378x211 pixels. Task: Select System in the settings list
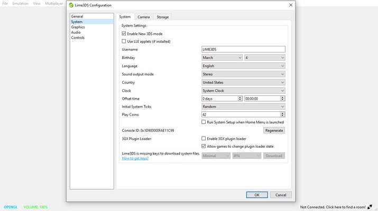point(91,22)
